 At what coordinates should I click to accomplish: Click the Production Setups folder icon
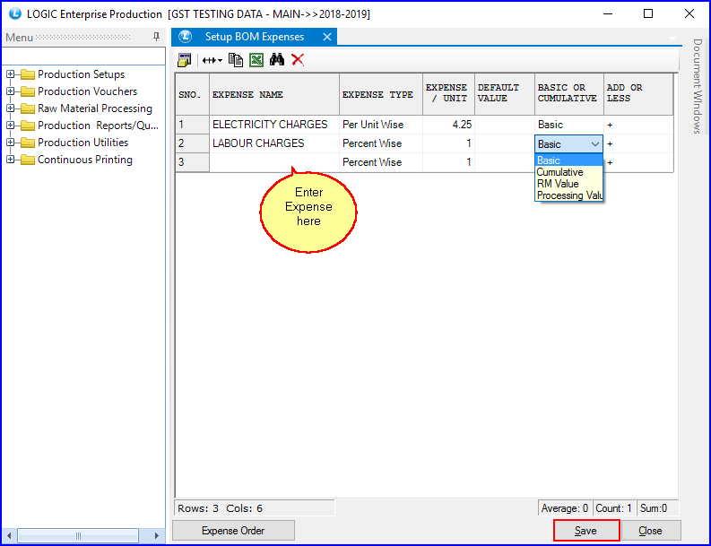click(x=28, y=74)
